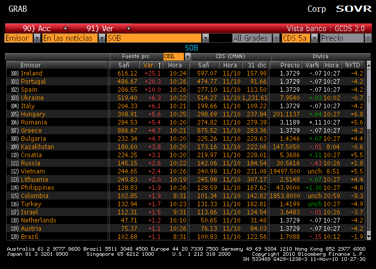This screenshot has width=376, height=269.
Task: Open the CDS 5a tenor dropdown arrow
Action: pyautogui.click(x=314, y=38)
